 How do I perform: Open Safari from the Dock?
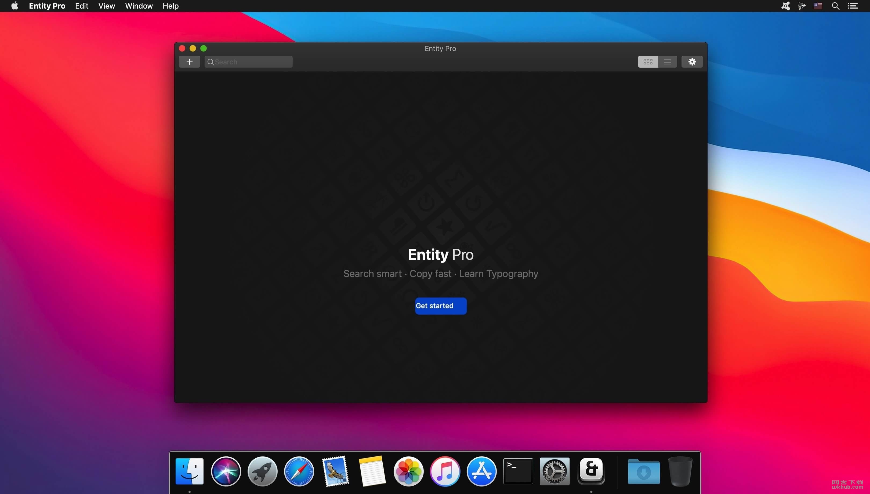[x=299, y=471]
